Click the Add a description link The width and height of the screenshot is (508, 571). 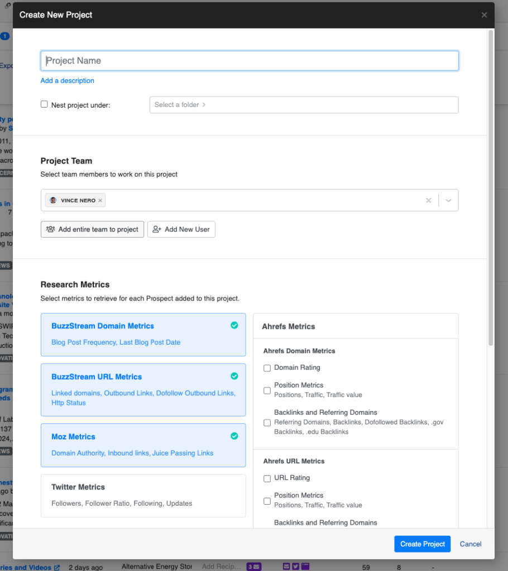point(67,80)
